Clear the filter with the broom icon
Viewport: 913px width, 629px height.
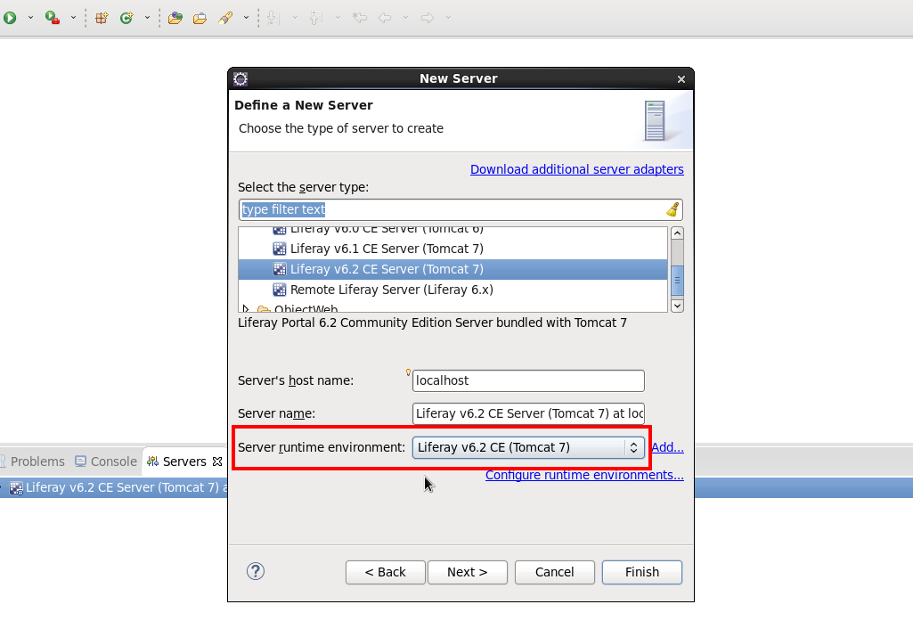[673, 209]
